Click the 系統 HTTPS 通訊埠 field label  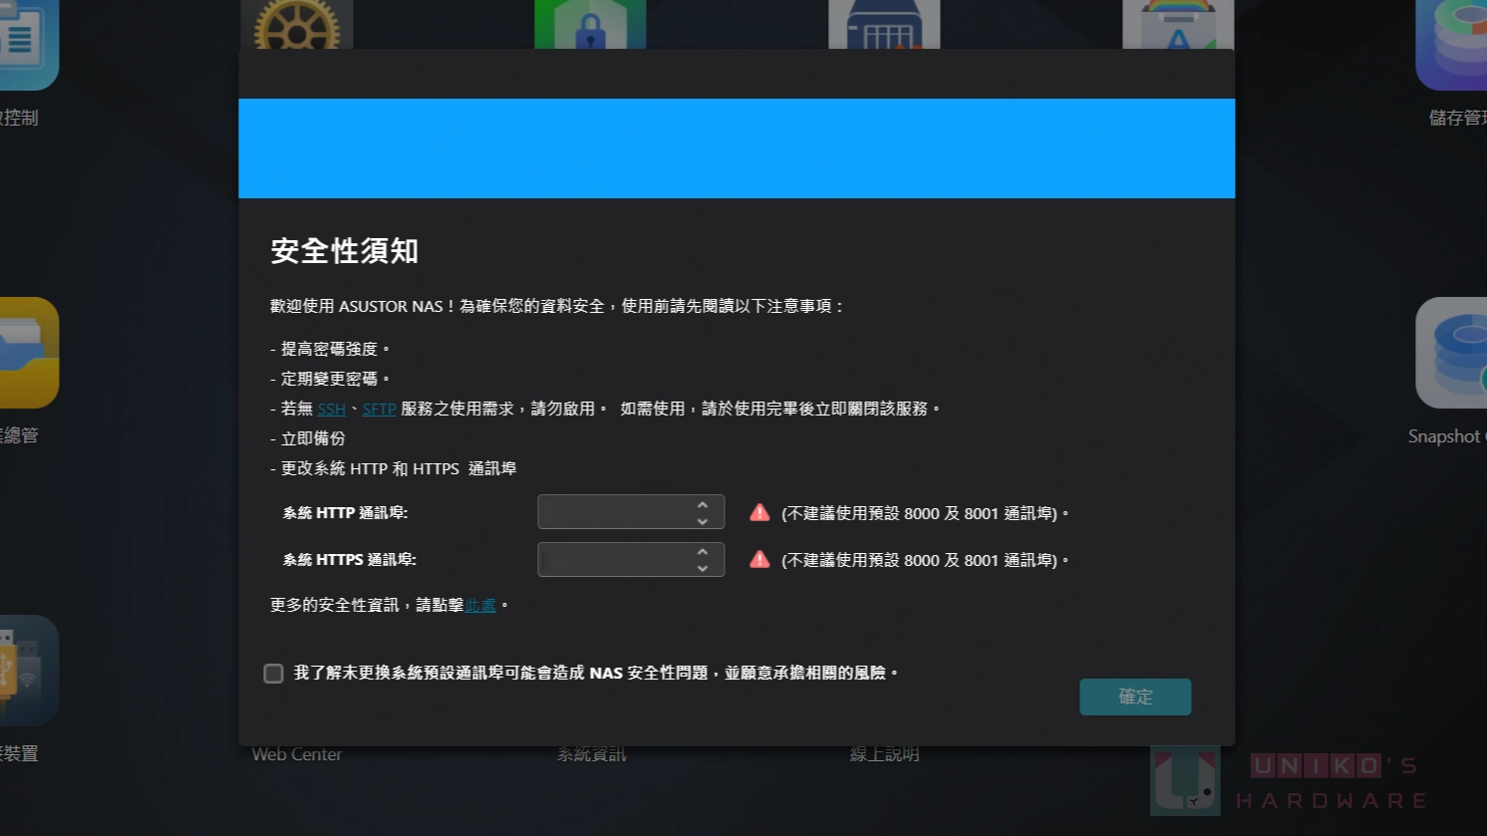tap(350, 560)
